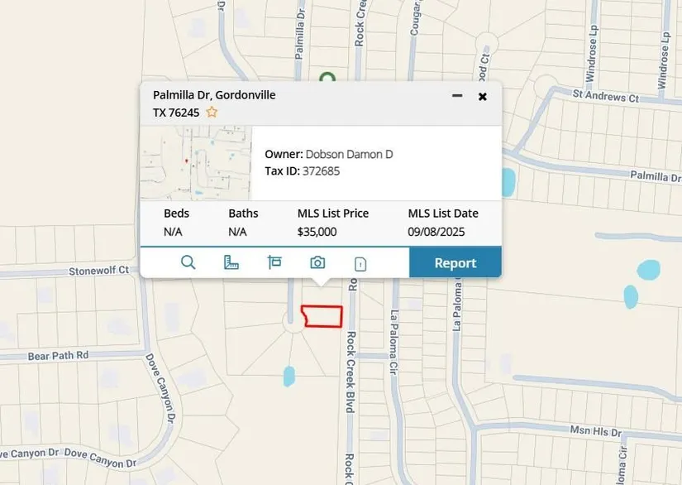Click the document note icon beside the camera
This screenshot has height=485, width=682.
[360, 264]
